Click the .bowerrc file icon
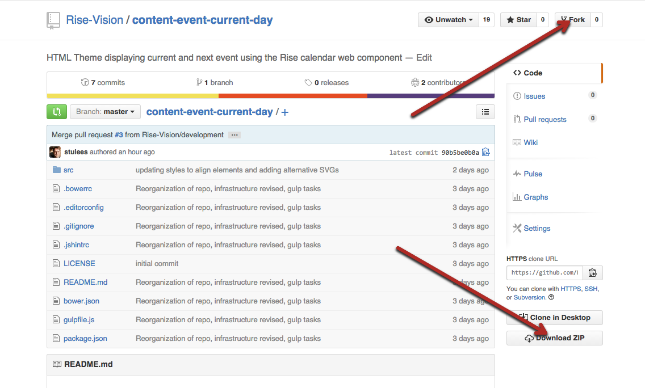The image size is (645, 388). click(x=56, y=189)
